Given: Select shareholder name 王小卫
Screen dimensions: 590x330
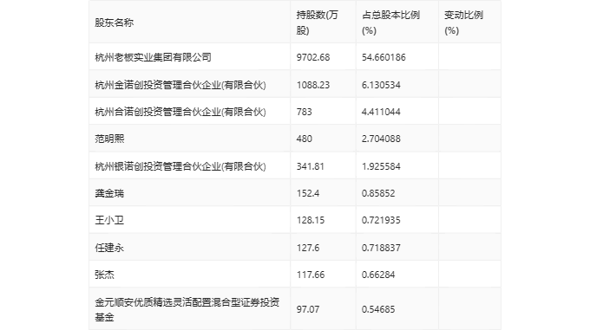Looking at the screenshot, I should (109, 220).
